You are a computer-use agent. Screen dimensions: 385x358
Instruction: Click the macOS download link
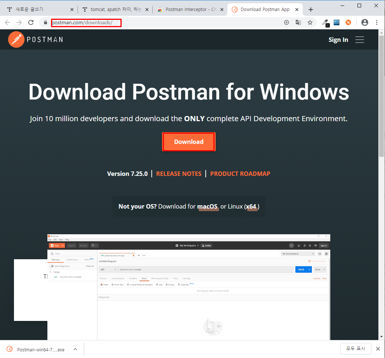[208, 207]
